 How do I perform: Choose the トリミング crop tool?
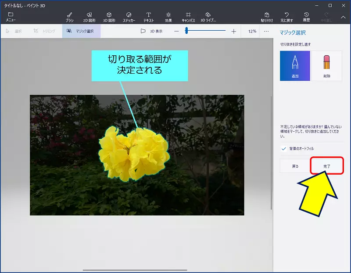(x=44, y=31)
